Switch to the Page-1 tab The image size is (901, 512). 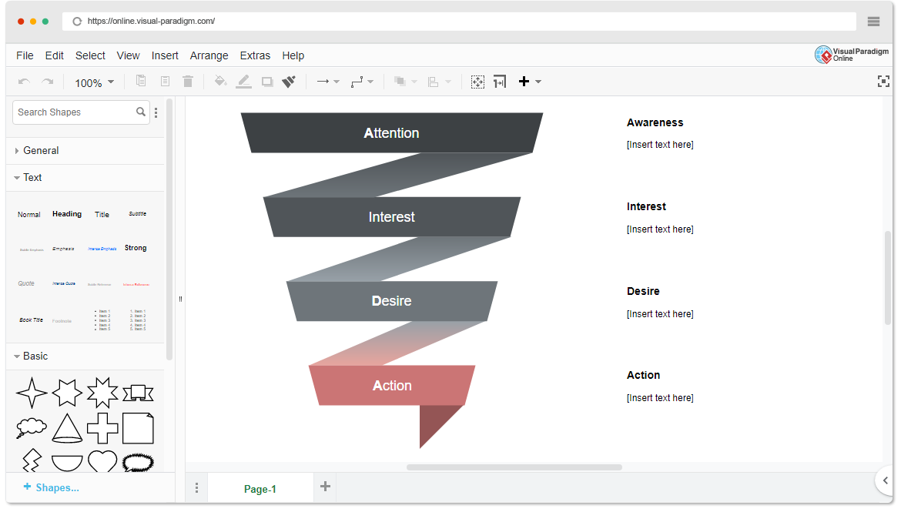coord(260,488)
